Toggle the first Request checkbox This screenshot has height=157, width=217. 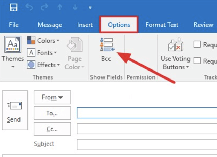tap(197, 44)
